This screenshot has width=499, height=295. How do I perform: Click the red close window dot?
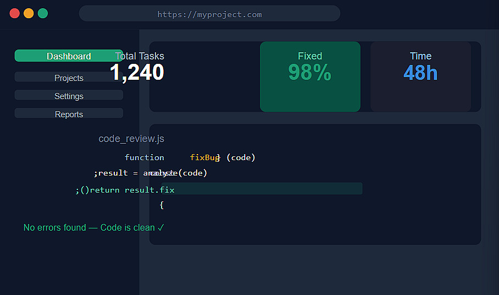[15, 13]
